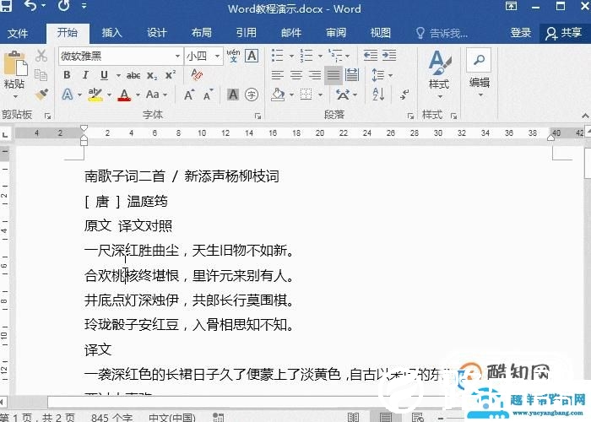Decrease paragraph indent
The width and height of the screenshot is (591, 422).
[371, 56]
